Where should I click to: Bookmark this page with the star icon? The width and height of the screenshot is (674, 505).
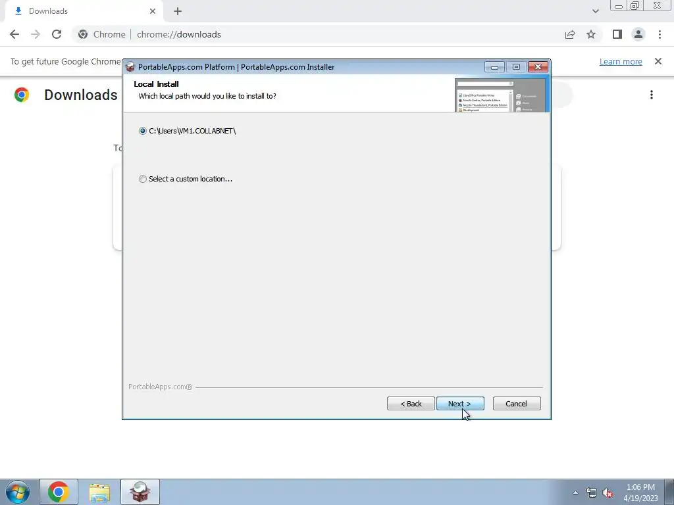pyautogui.click(x=591, y=34)
